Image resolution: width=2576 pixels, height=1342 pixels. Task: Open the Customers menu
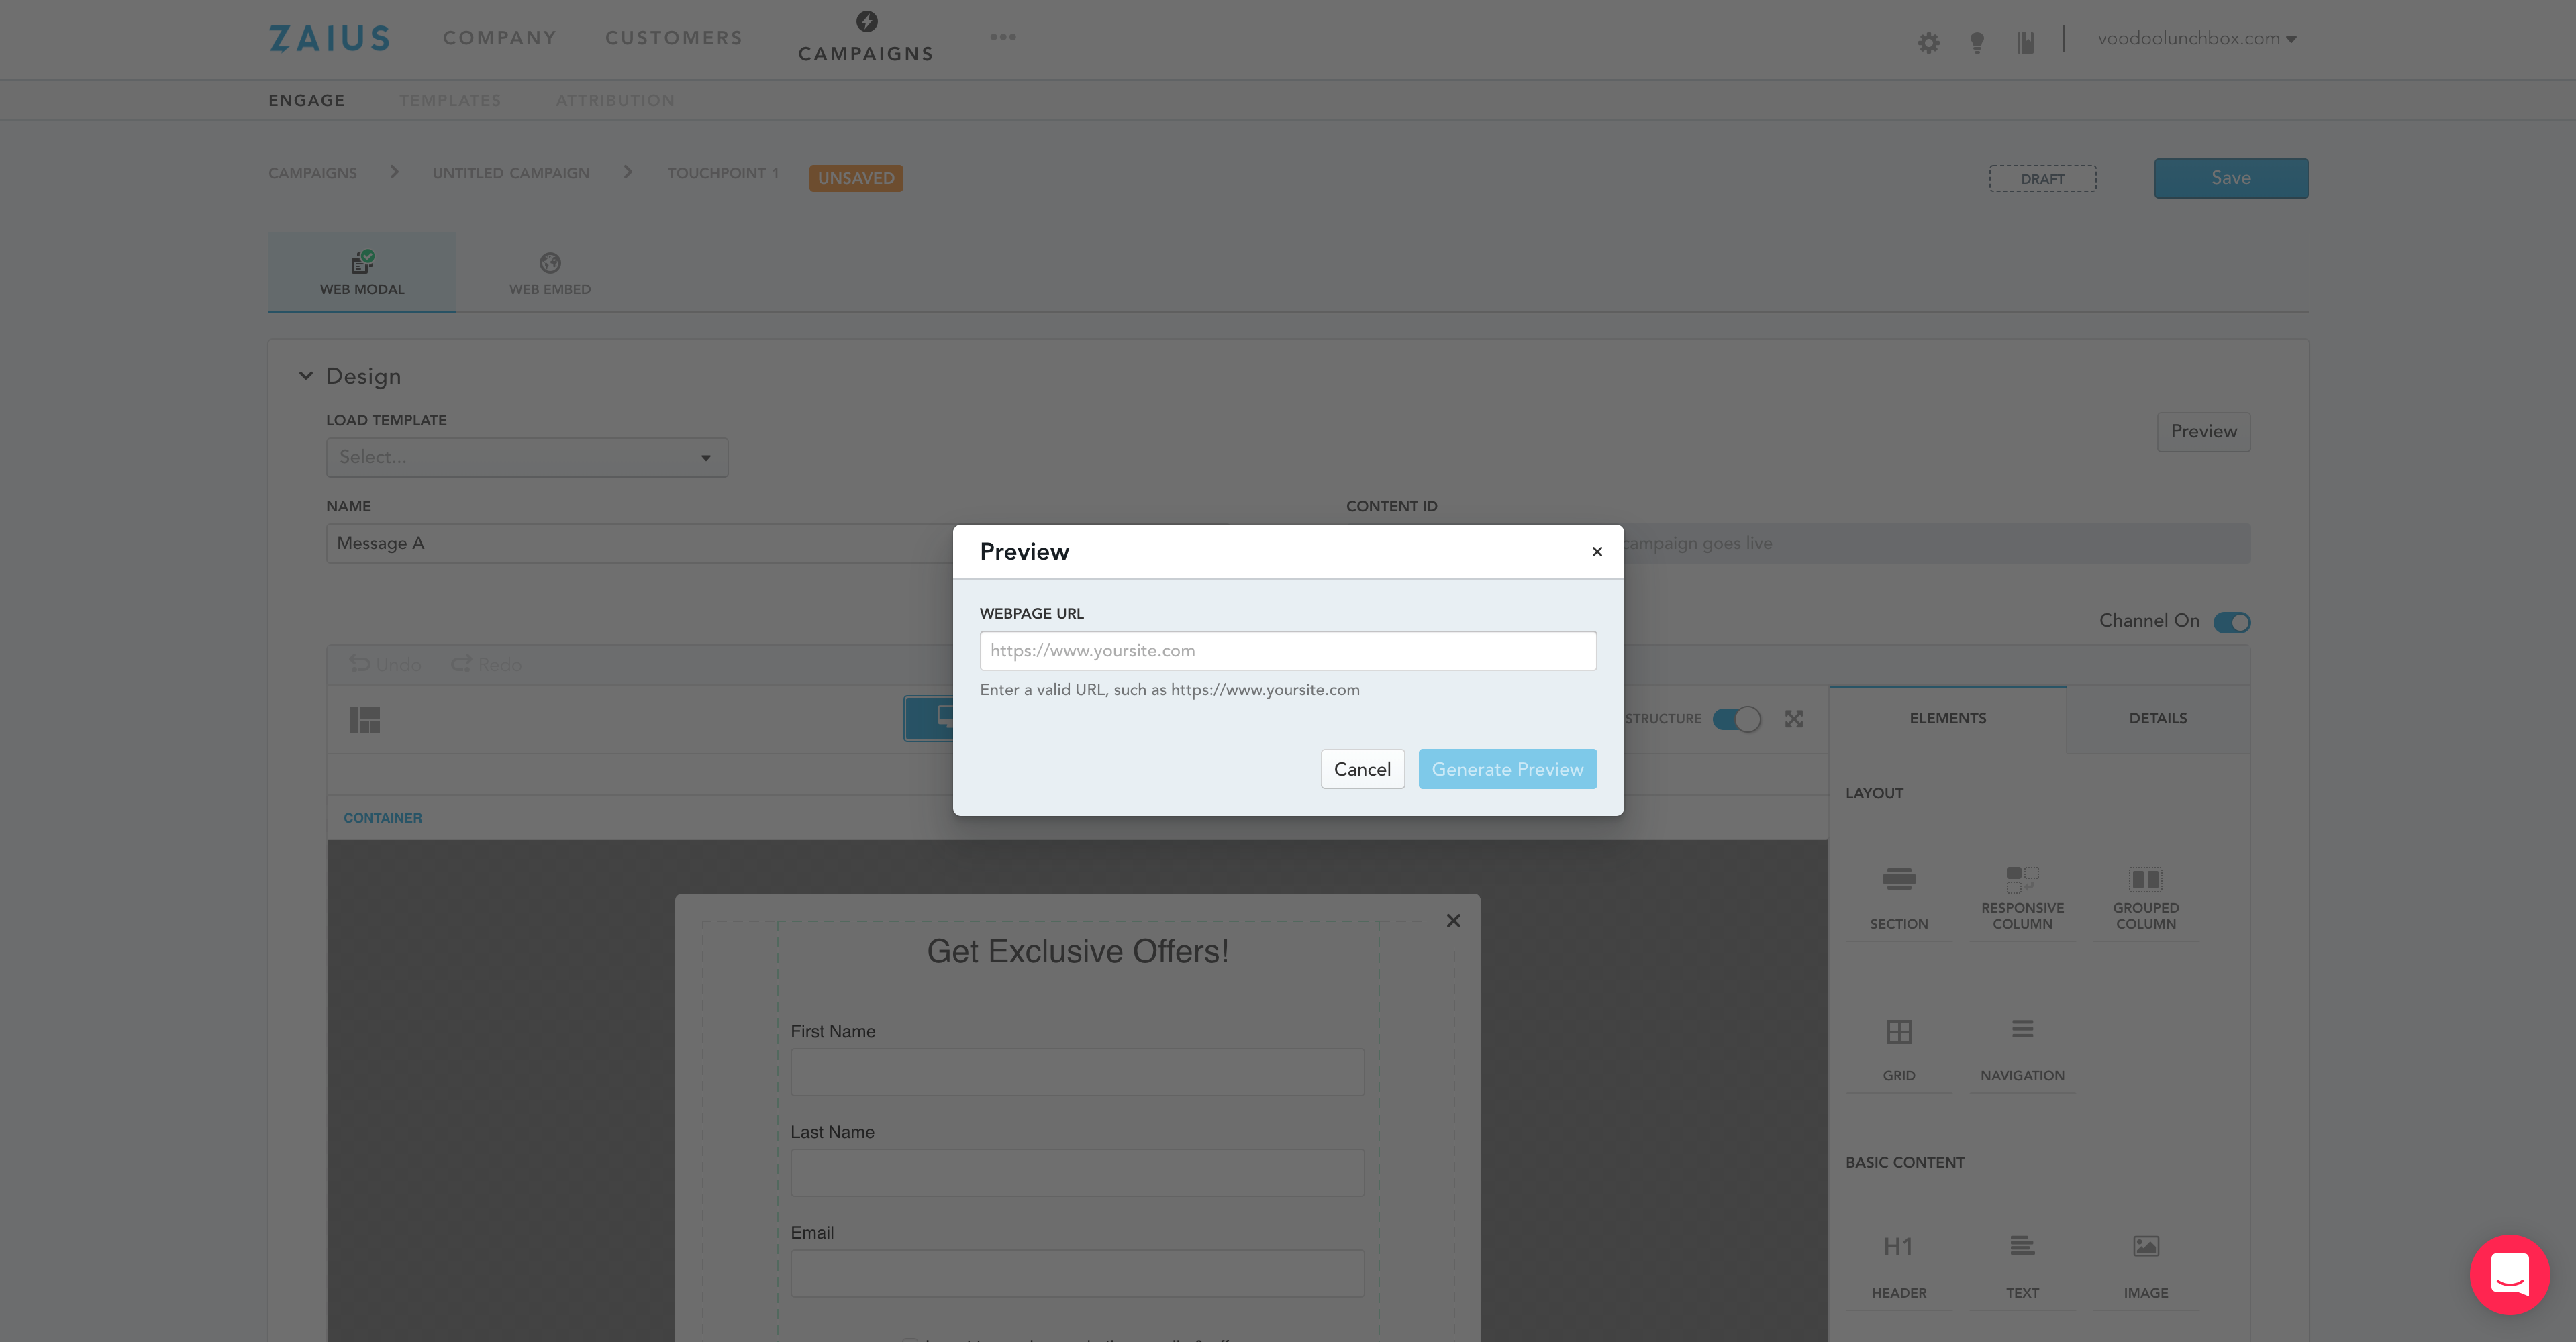(674, 38)
